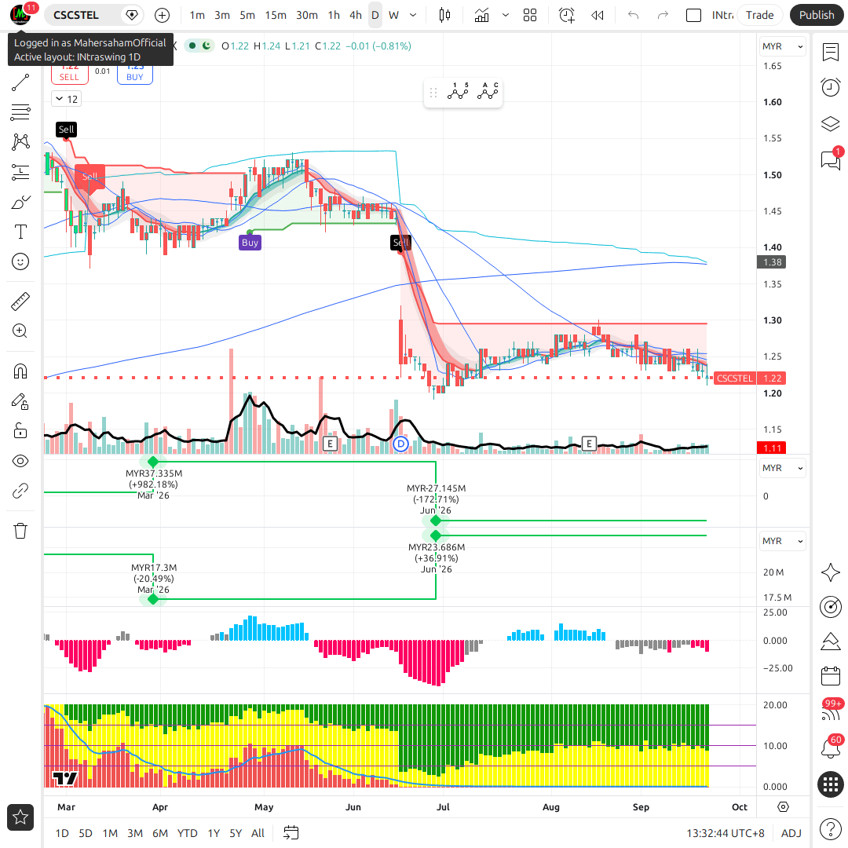Image resolution: width=848 pixels, height=848 pixels.
Task: Open the forecasting and measurement tools
Action: pos(20,172)
